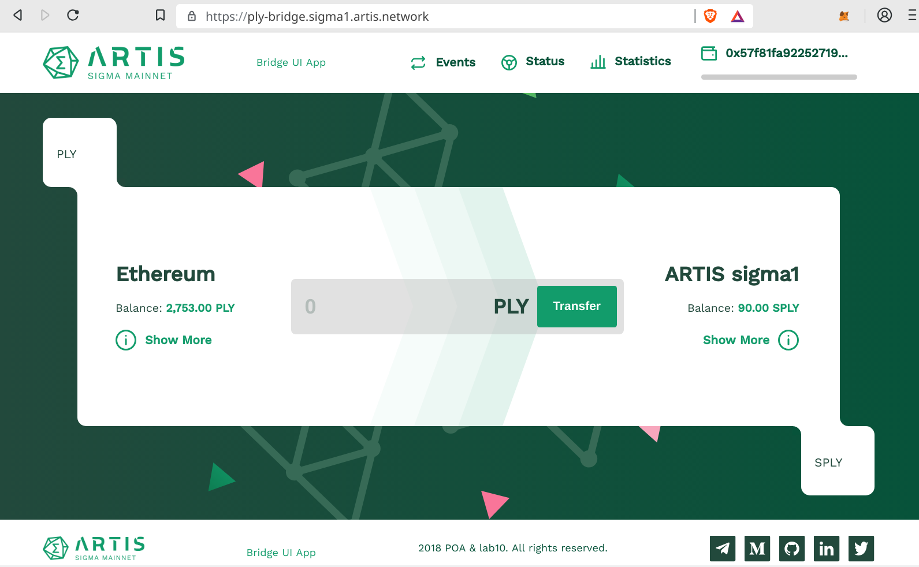Click the header Bridge UI App link
Screen dimensions: 919x567
coord(291,62)
